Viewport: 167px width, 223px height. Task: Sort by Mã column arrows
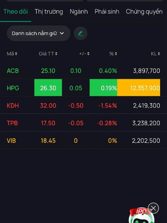coord(12,54)
